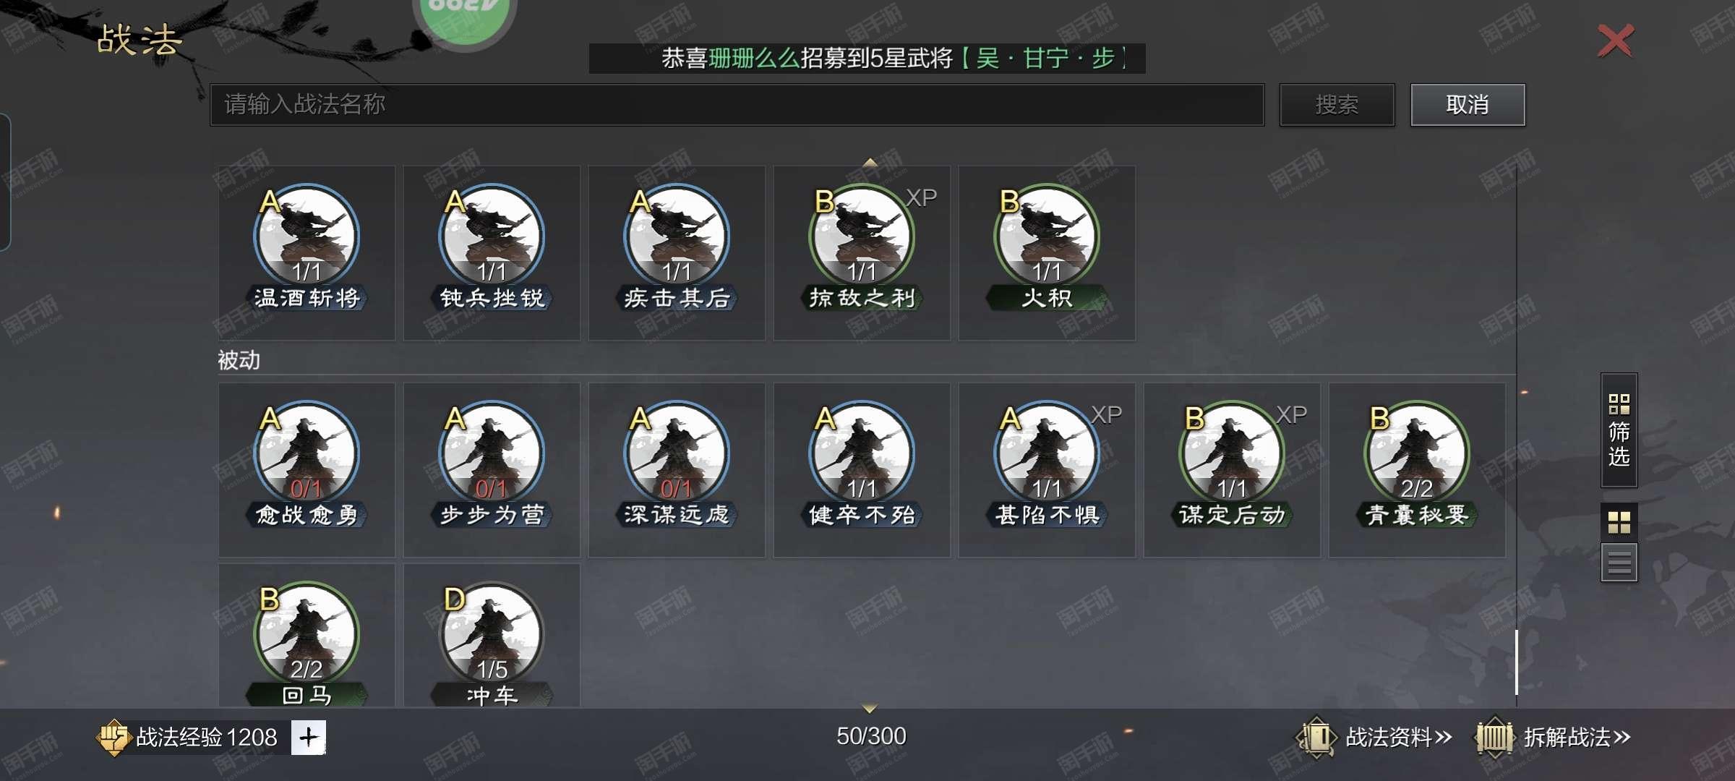Click the tactic list scrollbar thumb
This screenshot has height=781, width=1735.
click(1516, 662)
